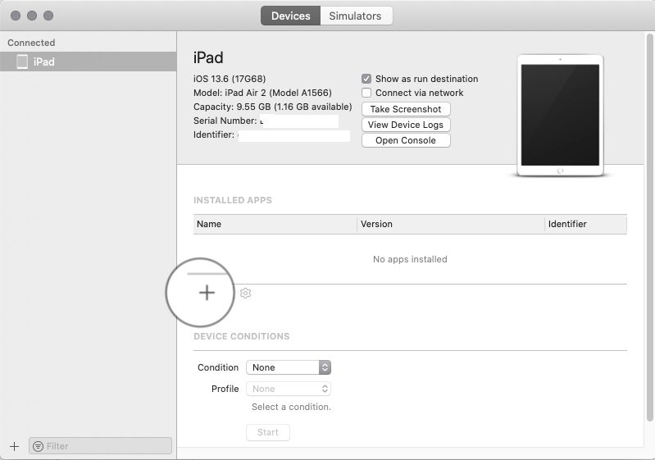655x460 pixels.
Task: Sort installed apps by Name column
Action: (x=275, y=224)
